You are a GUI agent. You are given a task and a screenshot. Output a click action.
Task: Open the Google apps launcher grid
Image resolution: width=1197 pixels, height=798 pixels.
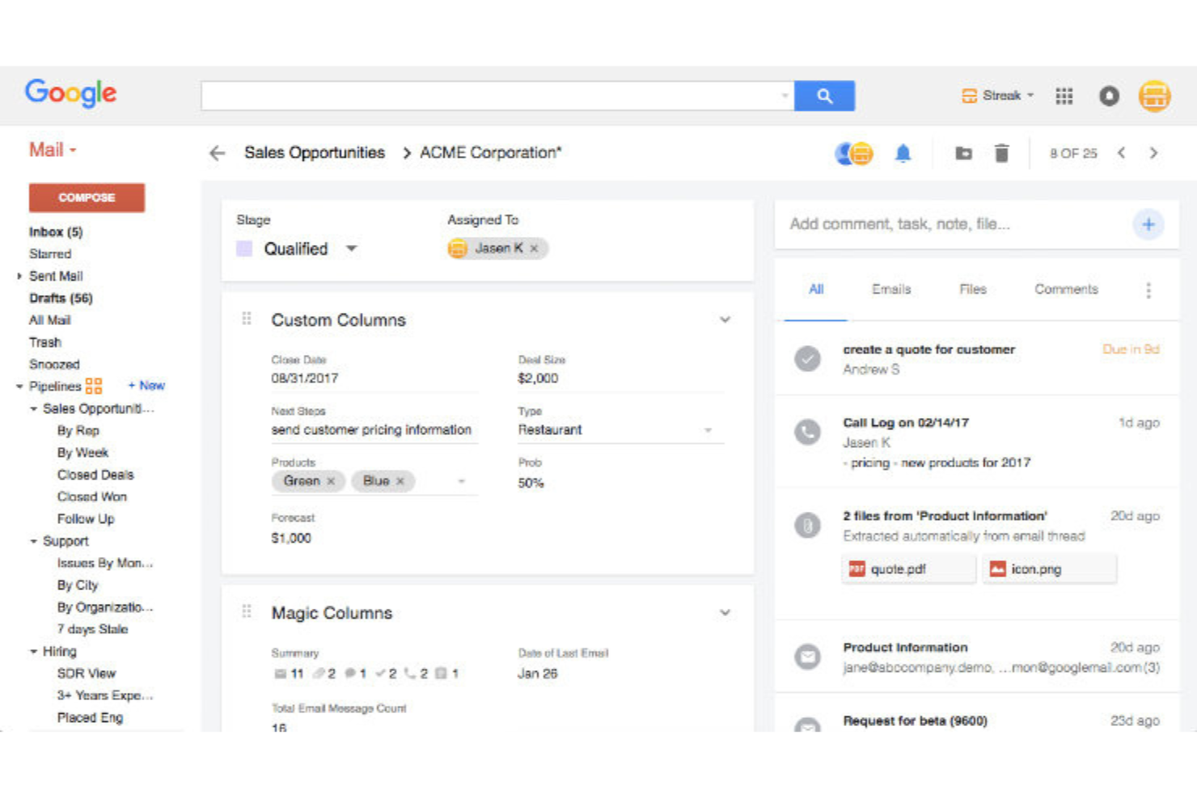pyautogui.click(x=1064, y=95)
